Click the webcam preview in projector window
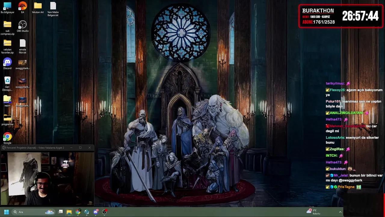 coord(47,178)
